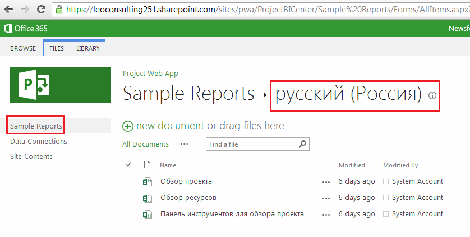Screen dimensions: 470x237
Task: Open Site Contents in left navigation
Action: tap(31, 156)
